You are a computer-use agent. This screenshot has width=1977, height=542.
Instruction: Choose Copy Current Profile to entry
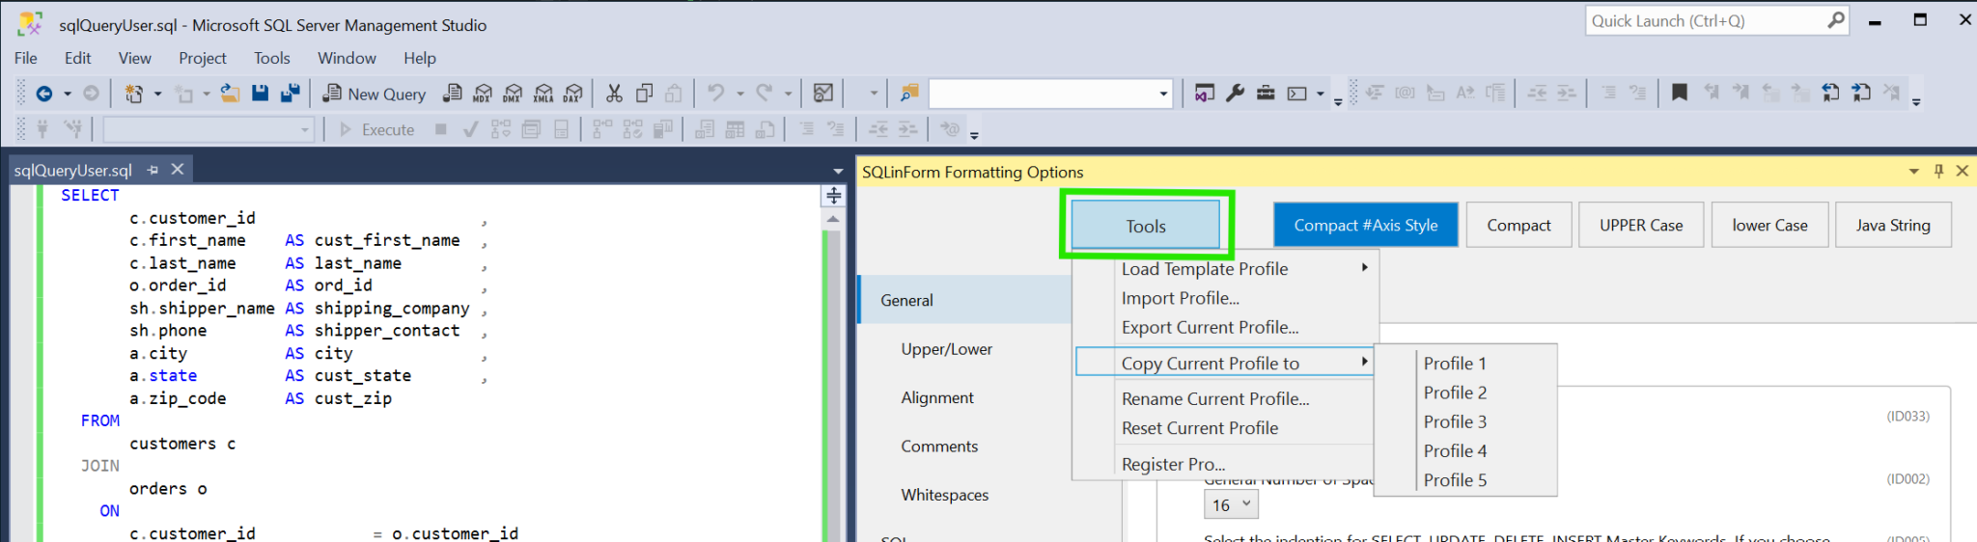(1224, 363)
